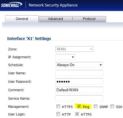The image size is (123, 118).
Task: Click the Network Security Appliance title
Action: point(53,5)
